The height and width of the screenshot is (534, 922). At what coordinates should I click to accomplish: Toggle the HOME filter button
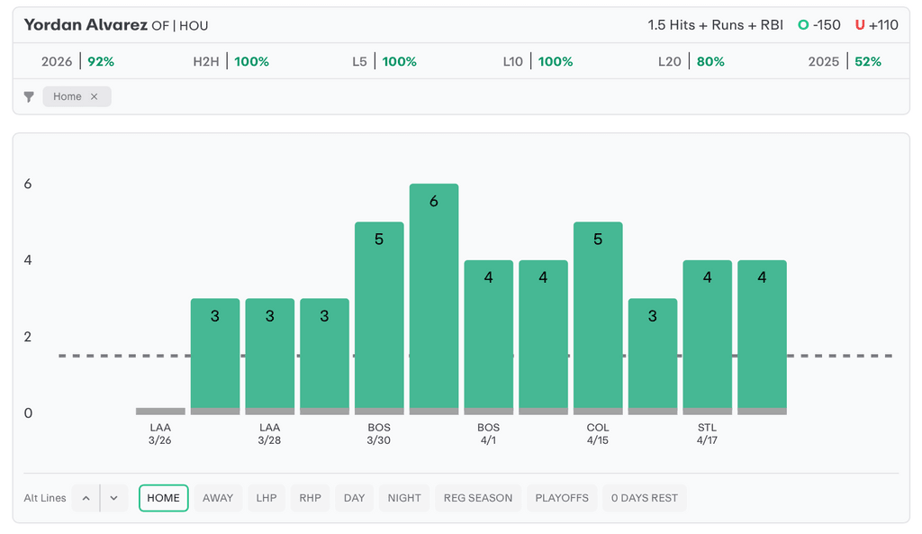pyautogui.click(x=163, y=498)
